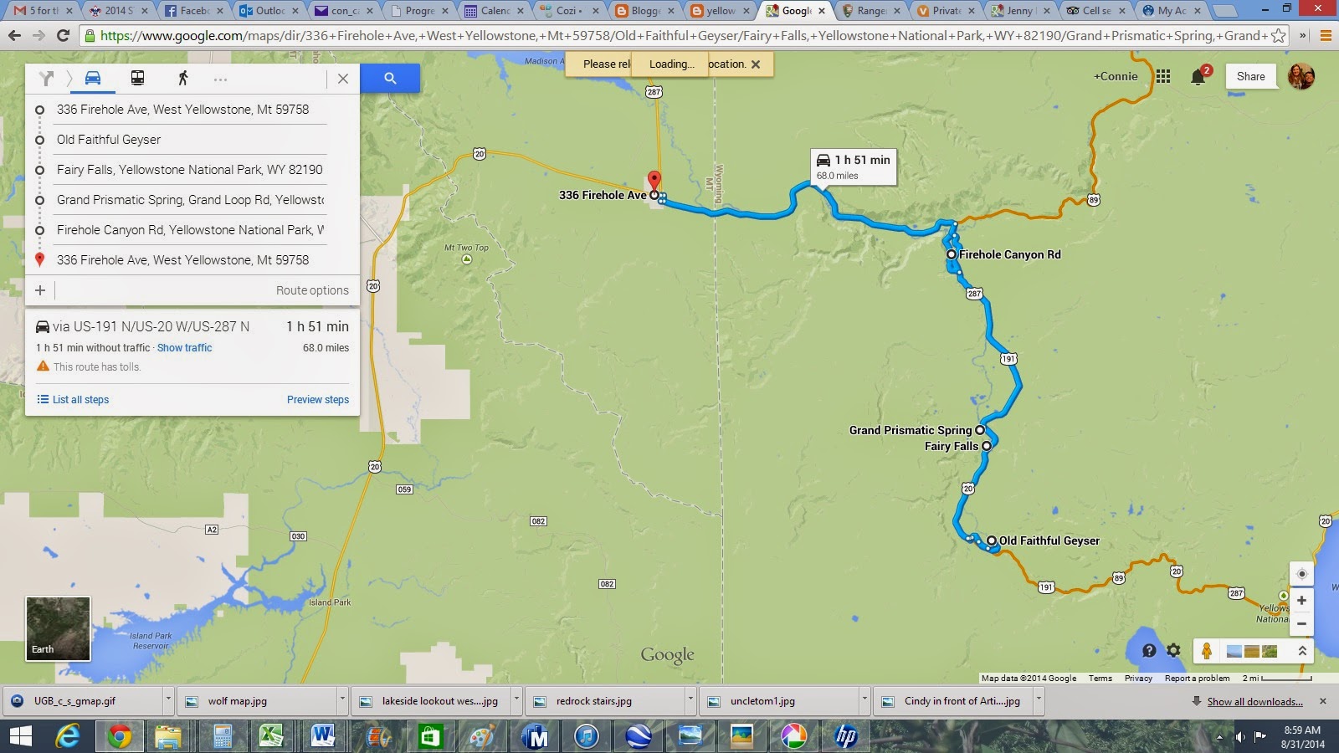The width and height of the screenshot is (1339, 753).
Task: Click the Grand Prismatic Spring map marker
Action: [x=980, y=430]
